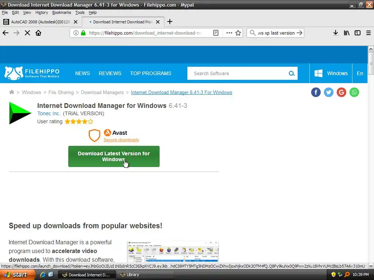Open the View menu
The width and height of the screenshot is (374, 280).
(x=27, y=12)
